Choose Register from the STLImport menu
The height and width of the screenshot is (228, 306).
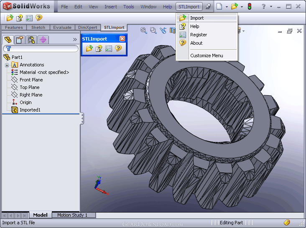[207, 35]
